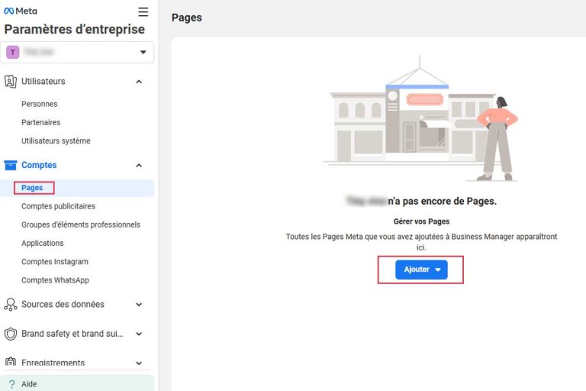The image size is (586, 391).
Task: Click the purple T business avatar
Action: point(13,52)
